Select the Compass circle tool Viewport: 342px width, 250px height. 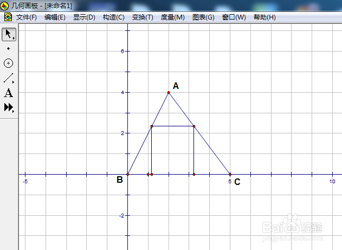point(8,63)
